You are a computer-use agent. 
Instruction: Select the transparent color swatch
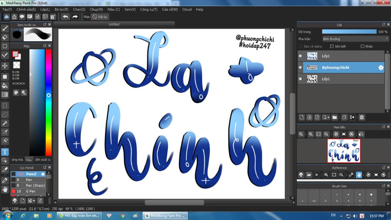[x=16, y=65]
